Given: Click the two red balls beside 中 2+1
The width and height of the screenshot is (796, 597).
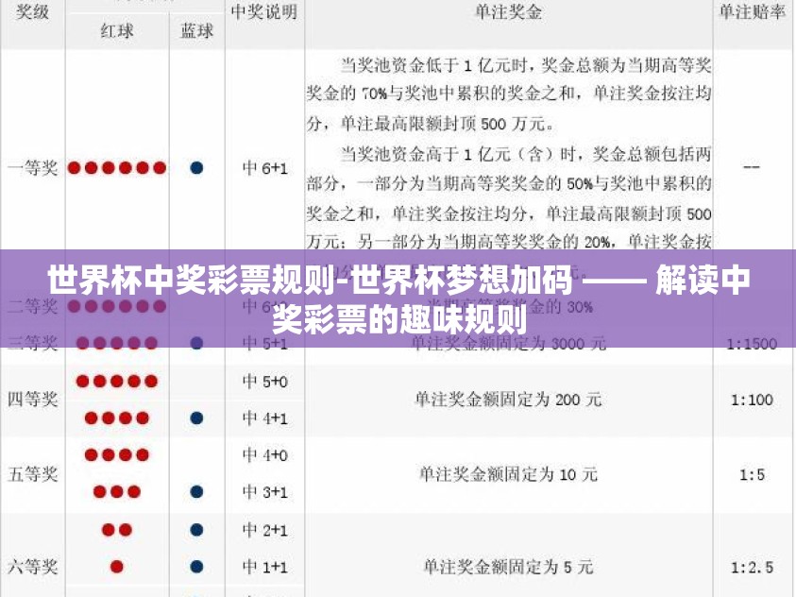Looking at the screenshot, I should [x=117, y=530].
